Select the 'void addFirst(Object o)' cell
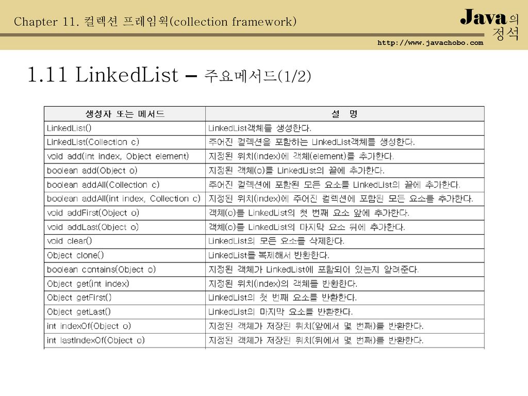This screenshot has width=528, height=396. pos(125,213)
